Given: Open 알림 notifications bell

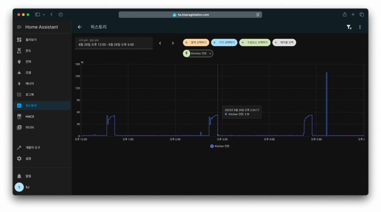Looking at the screenshot, I should pos(19,176).
